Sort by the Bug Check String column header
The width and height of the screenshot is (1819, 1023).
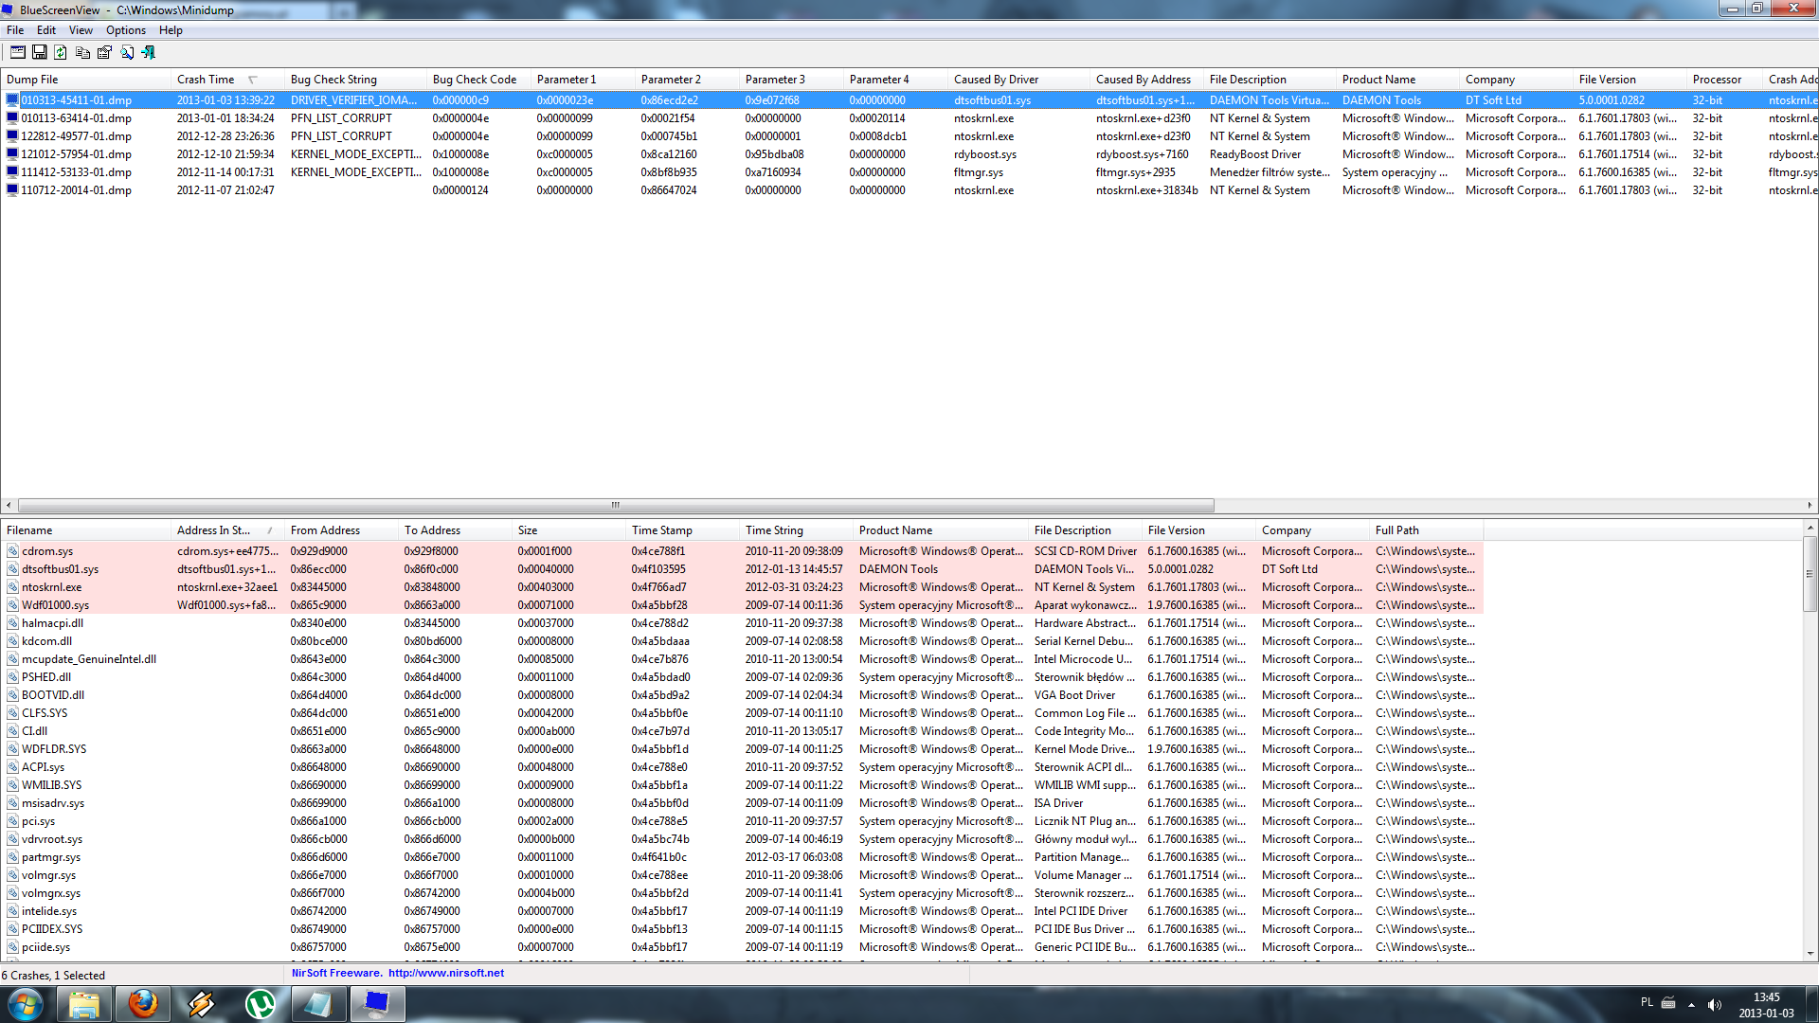coord(355,80)
